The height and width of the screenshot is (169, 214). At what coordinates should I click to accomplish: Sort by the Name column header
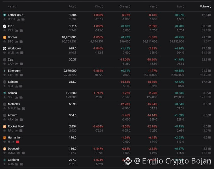click(x=12, y=6)
